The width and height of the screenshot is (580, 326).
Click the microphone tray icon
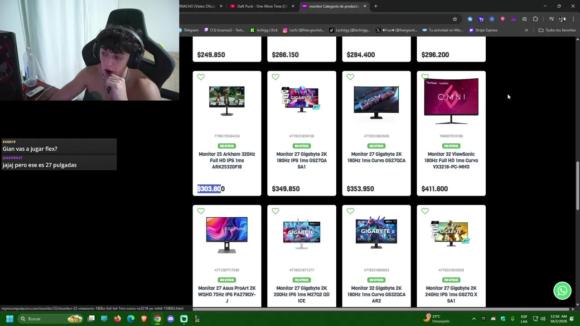point(512,319)
